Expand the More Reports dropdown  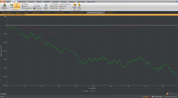[x=46, y=6]
